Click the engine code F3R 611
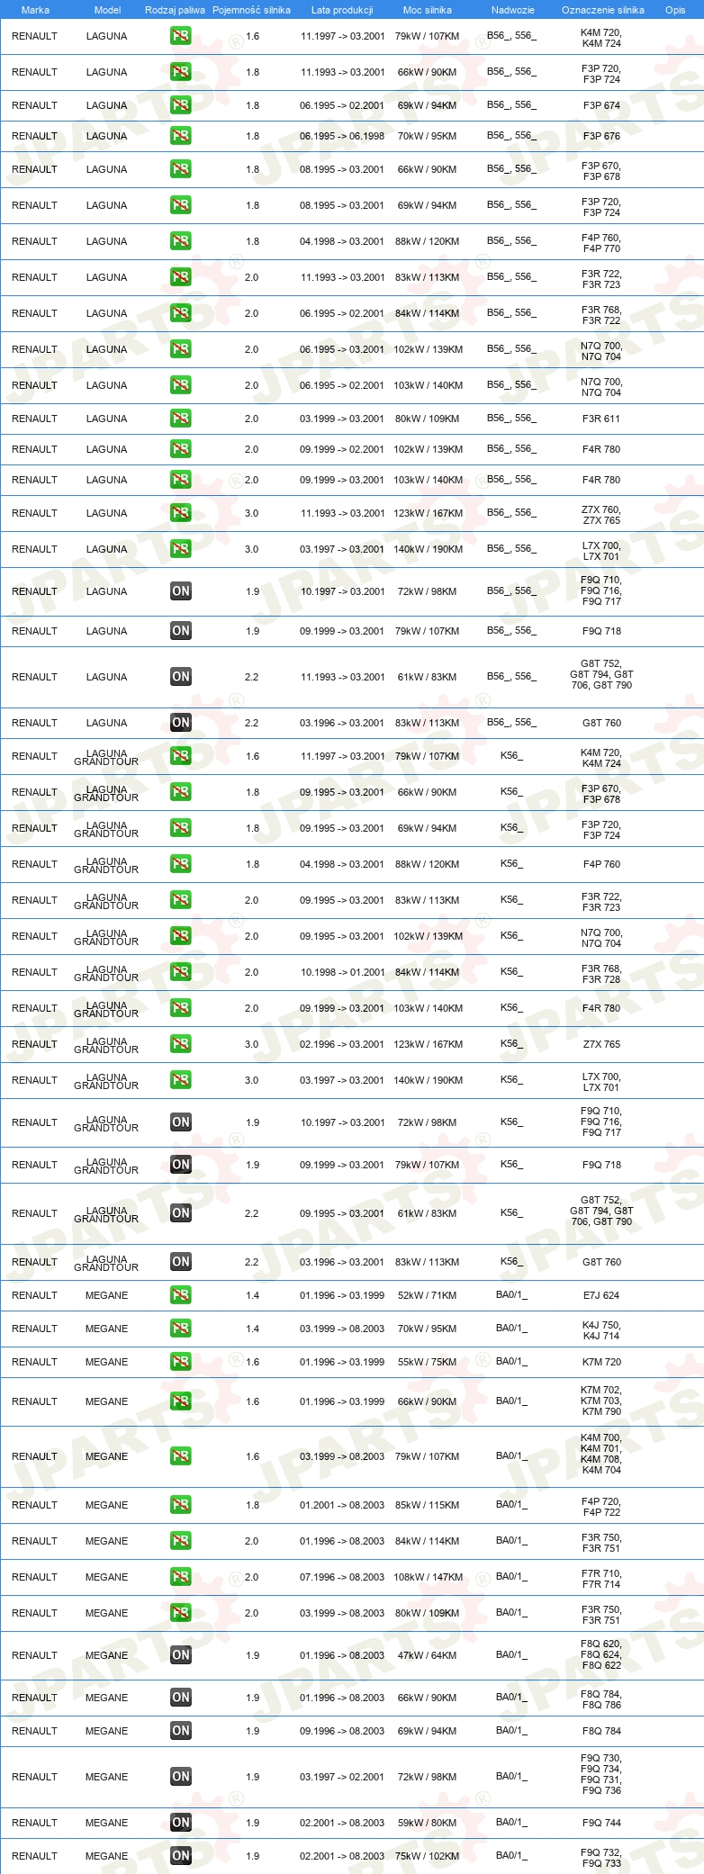This screenshot has width=704, height=1874. [601, 419]
